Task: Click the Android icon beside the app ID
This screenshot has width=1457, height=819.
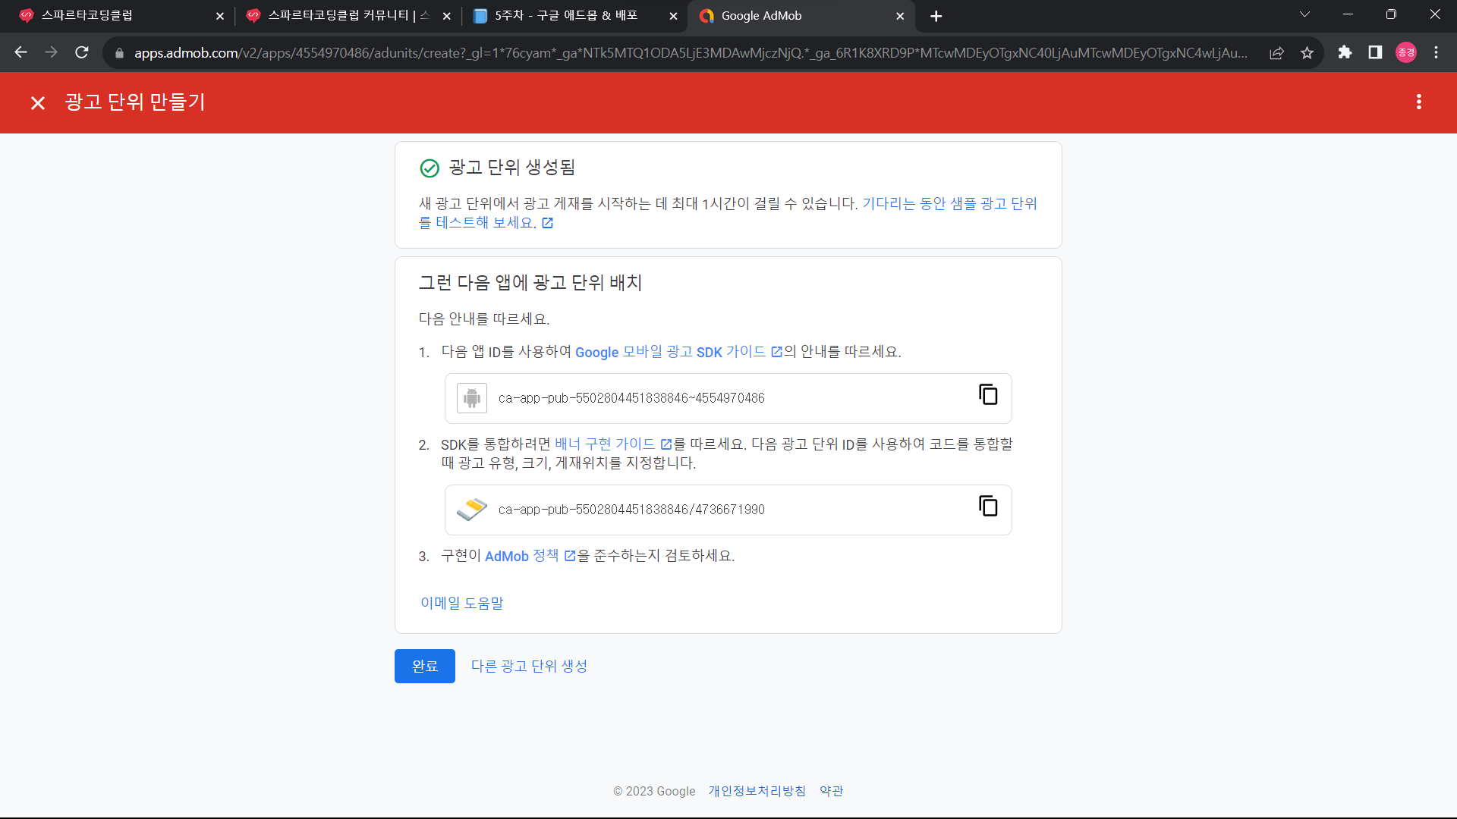Action: pyautogui.click(x=472, y=398)
